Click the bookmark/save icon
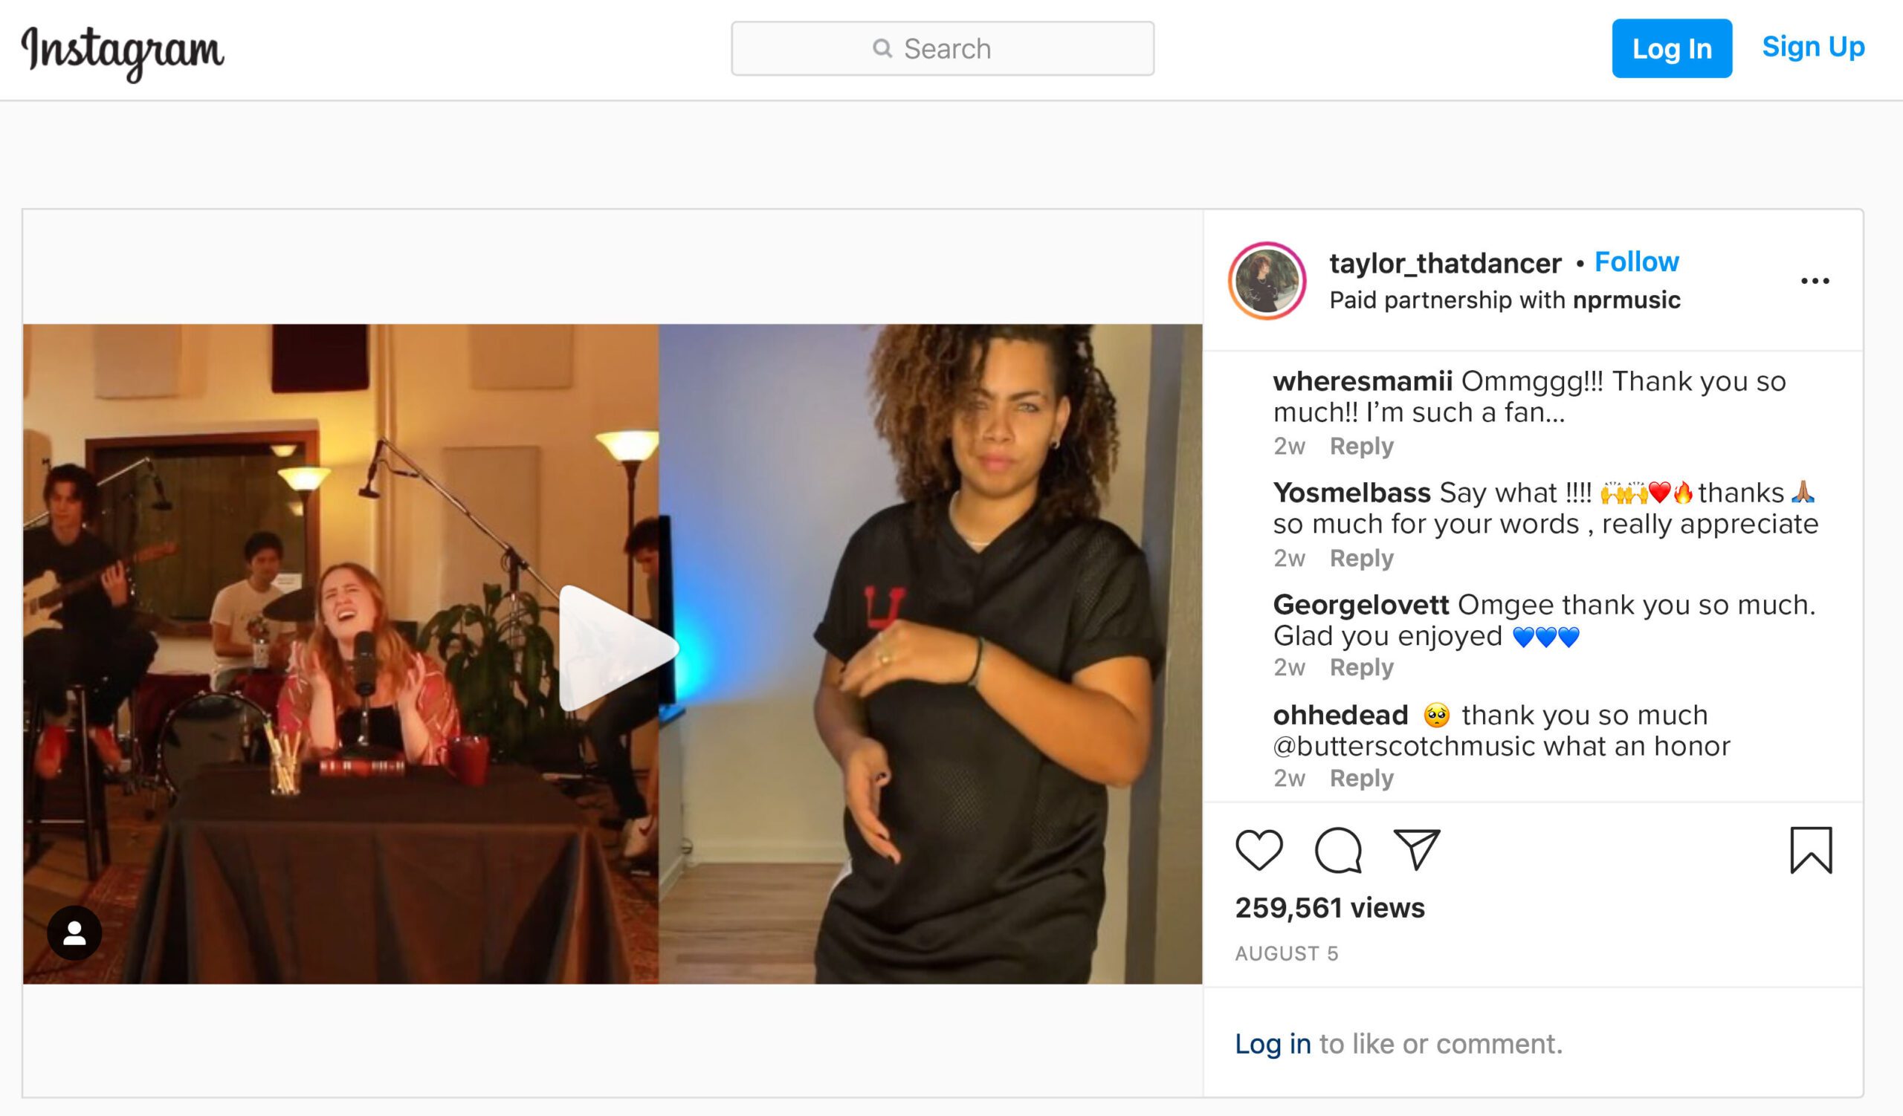 pos(1814,851)
